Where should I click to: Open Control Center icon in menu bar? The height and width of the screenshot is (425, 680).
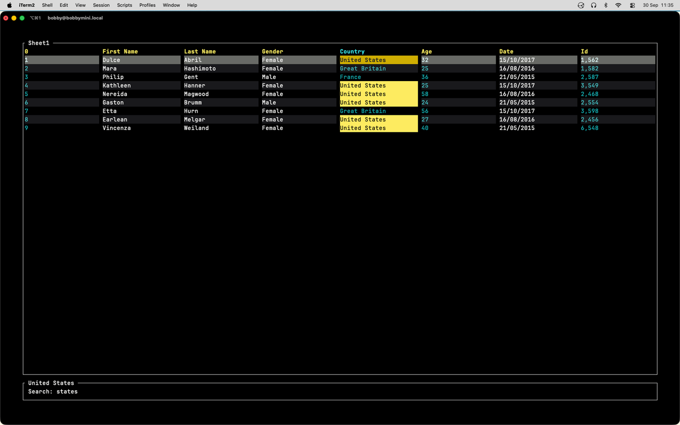coord(632,5)
